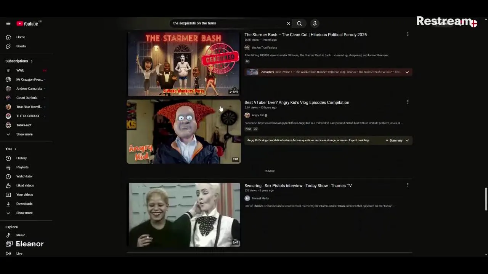Image resolution: width=488 pixels, height=274 pixels.
Task: Click the Live broadcast icon
Action: (8, 253)
